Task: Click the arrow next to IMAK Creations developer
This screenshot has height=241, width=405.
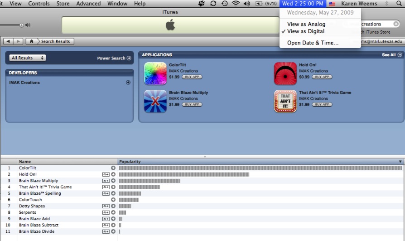Action: coord(128,82)
